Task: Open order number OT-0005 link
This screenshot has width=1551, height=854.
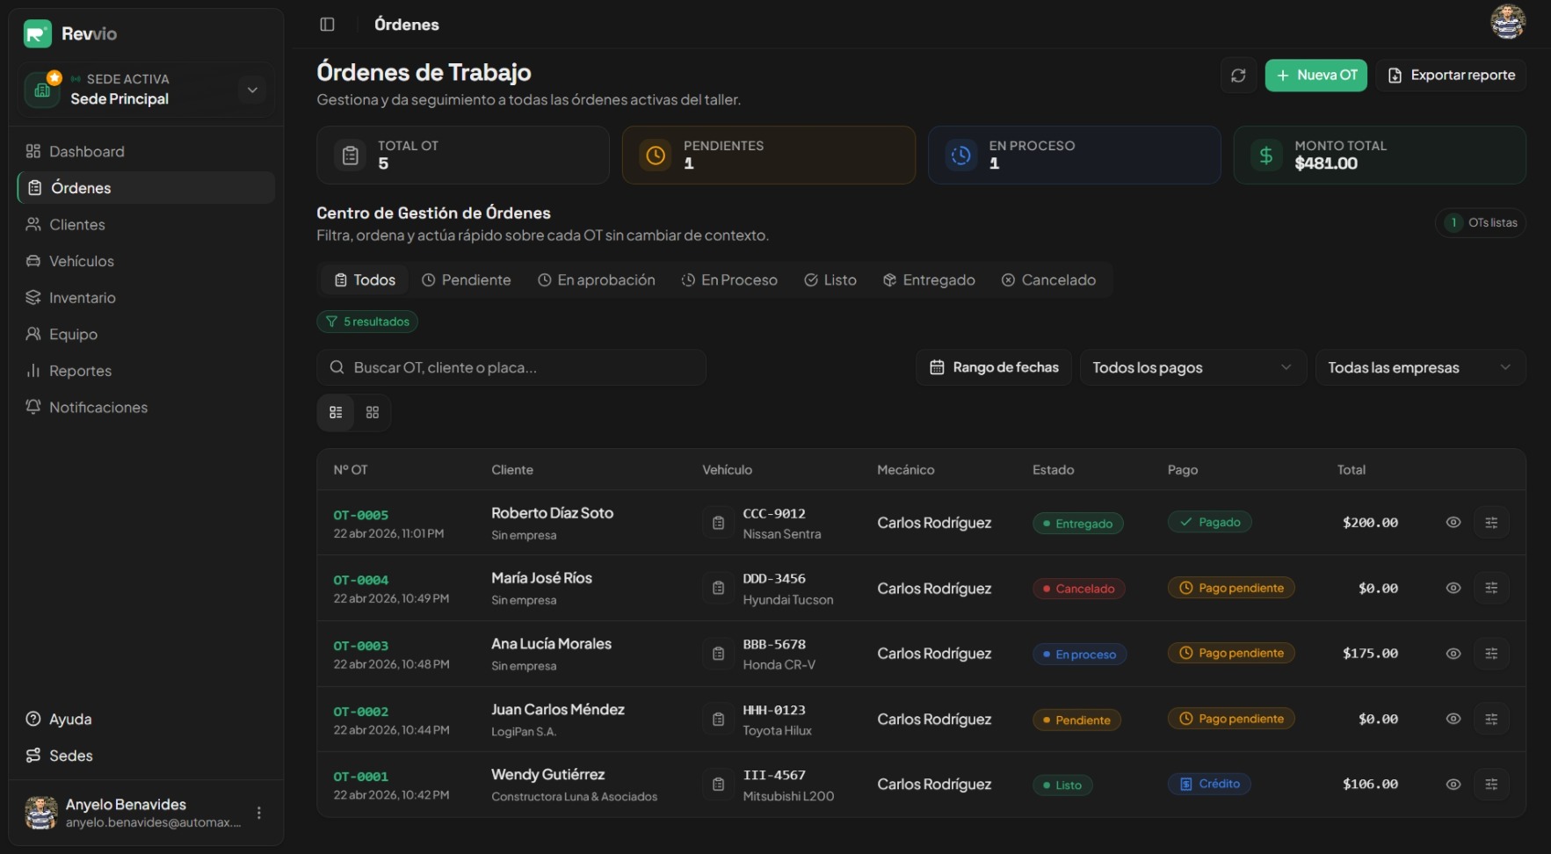Action: 360,516
